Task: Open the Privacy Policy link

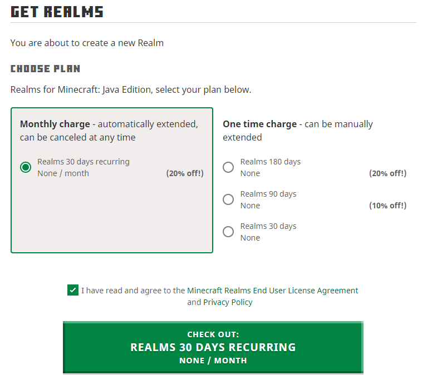Action: 228,302
